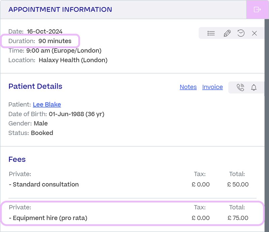Click the £ 75.00 total amount
269x232 pixels.
[x=238, y=218]
